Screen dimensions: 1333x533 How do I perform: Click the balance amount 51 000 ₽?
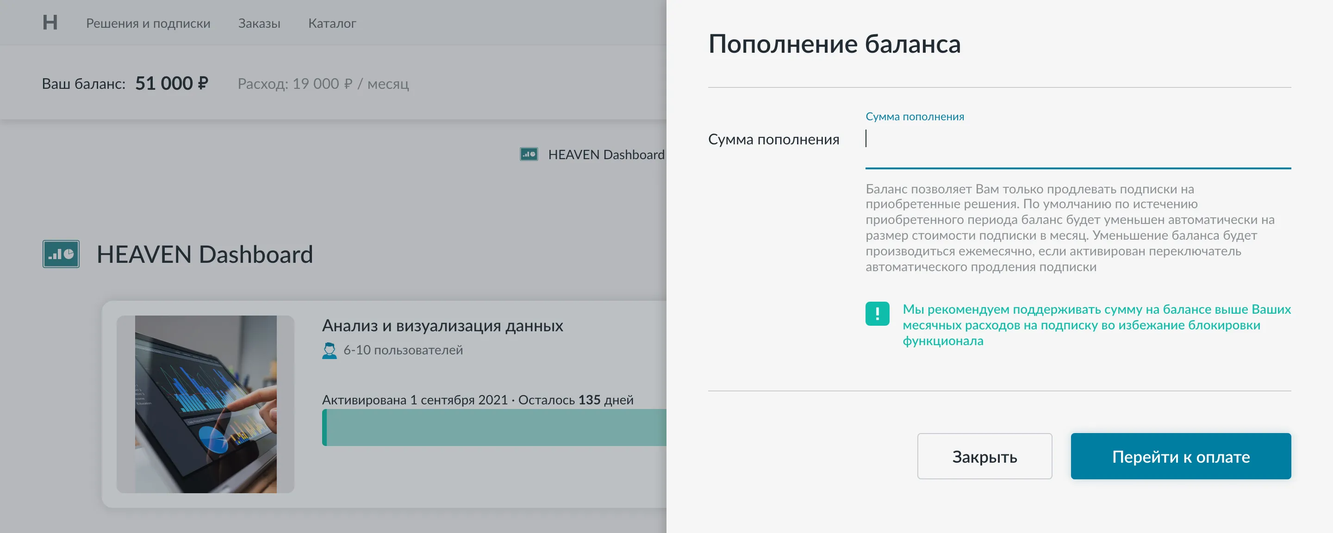(171, 83)
